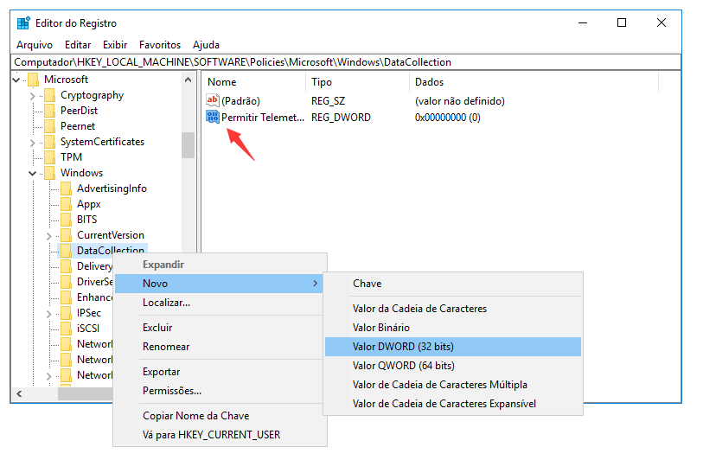
Task: Select the Appx tree item
Action: coord(88,204)
